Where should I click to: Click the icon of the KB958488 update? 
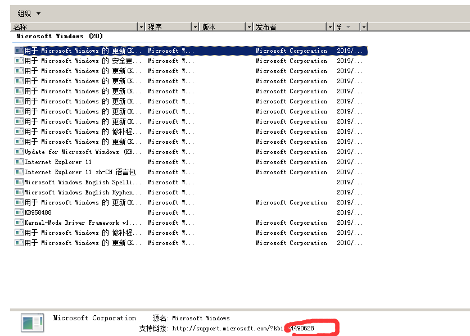pyautogui.click(x=19, y=212)
